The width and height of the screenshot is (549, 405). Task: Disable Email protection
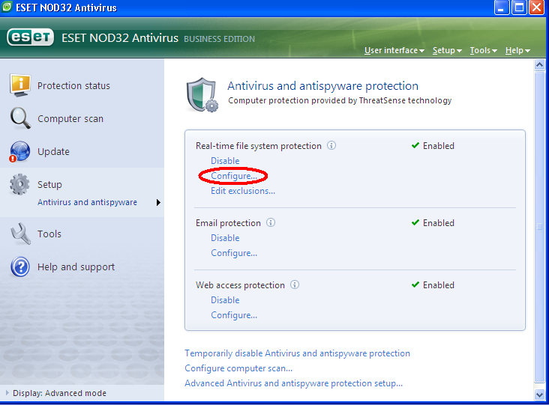click(225, 238)
